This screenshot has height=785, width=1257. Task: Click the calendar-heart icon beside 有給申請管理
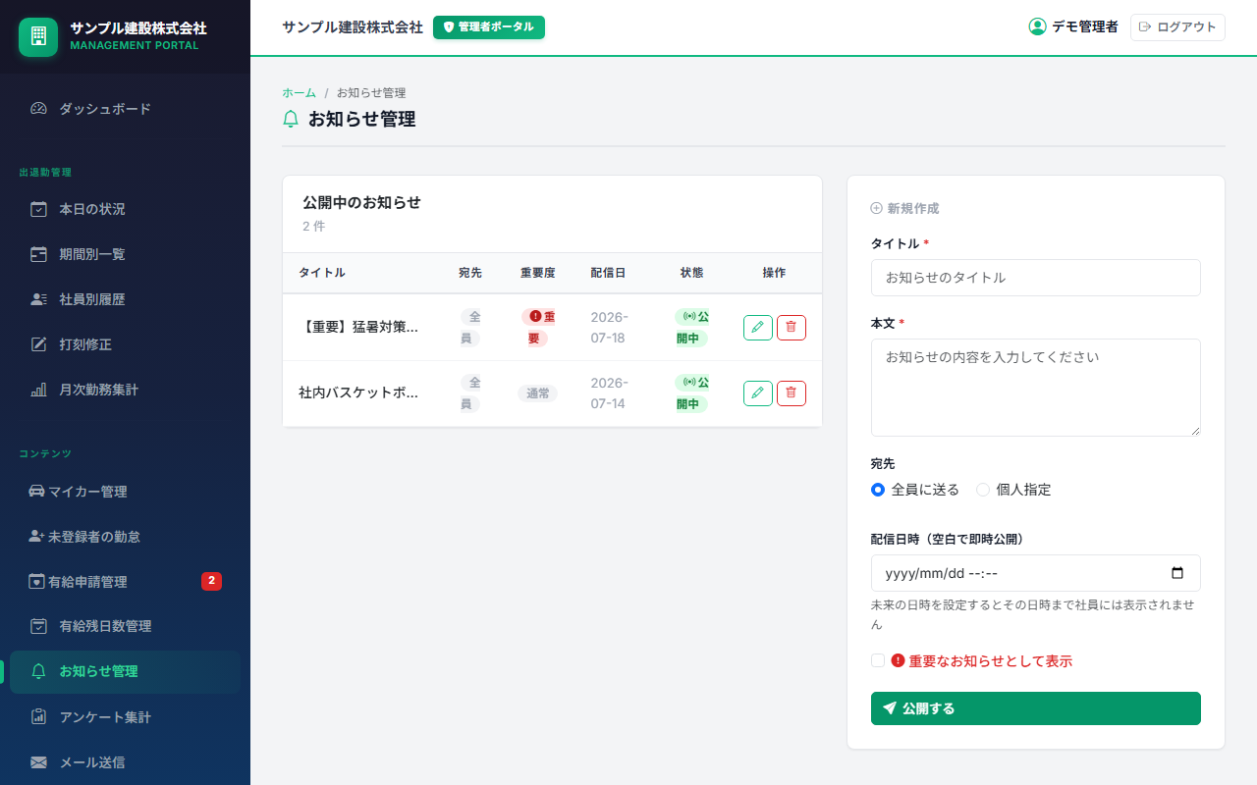click(x=36, y=582)
